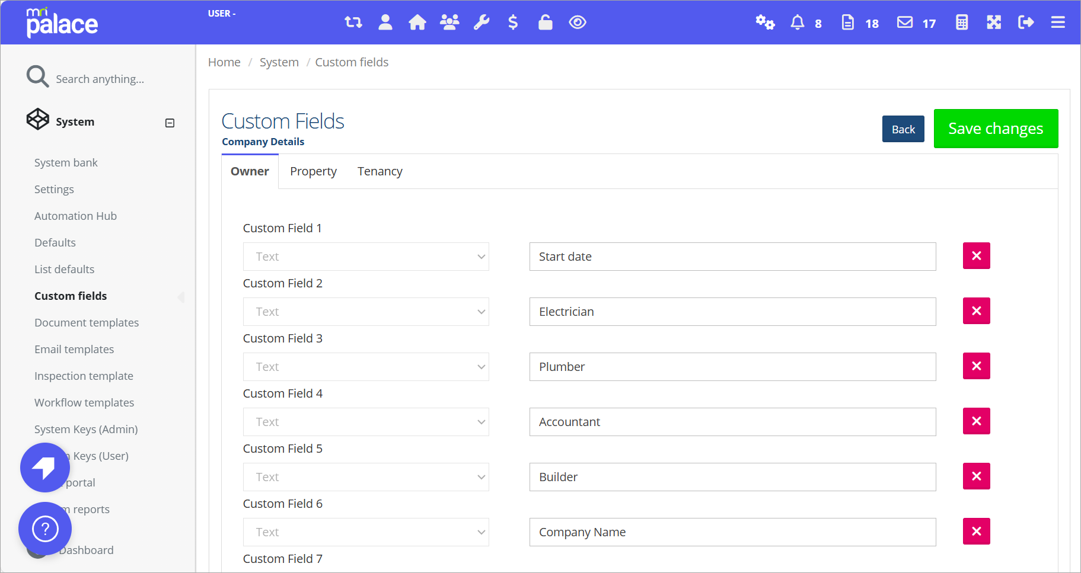Click the Electrician name input field
The image size is (1081, 573).
pos(732,312)
